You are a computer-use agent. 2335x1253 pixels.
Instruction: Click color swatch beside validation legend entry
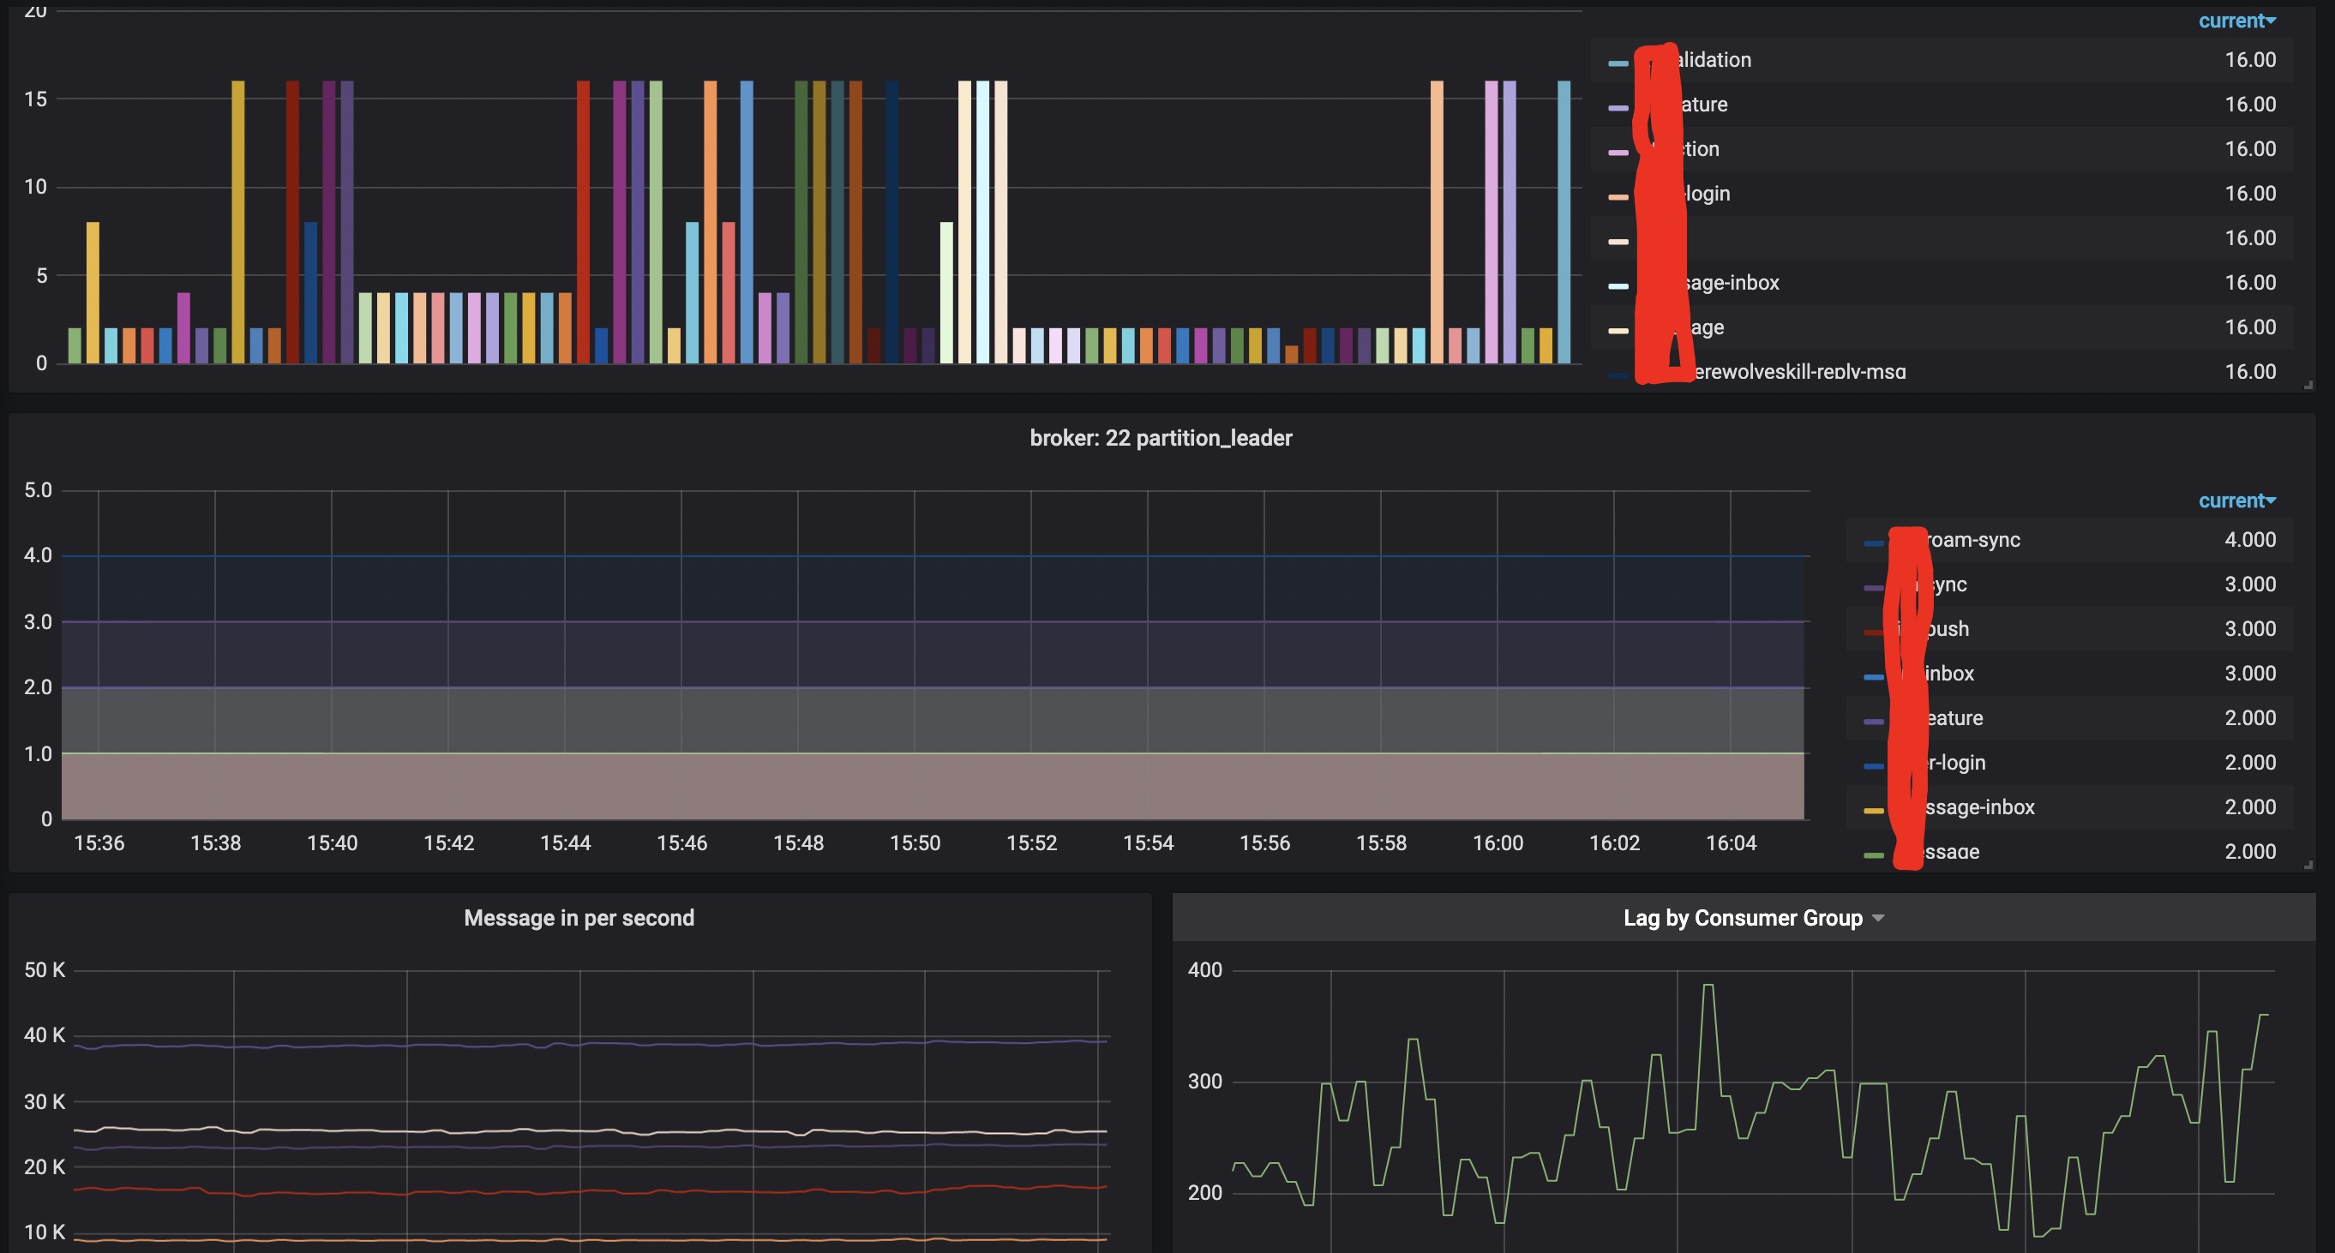1618,63
